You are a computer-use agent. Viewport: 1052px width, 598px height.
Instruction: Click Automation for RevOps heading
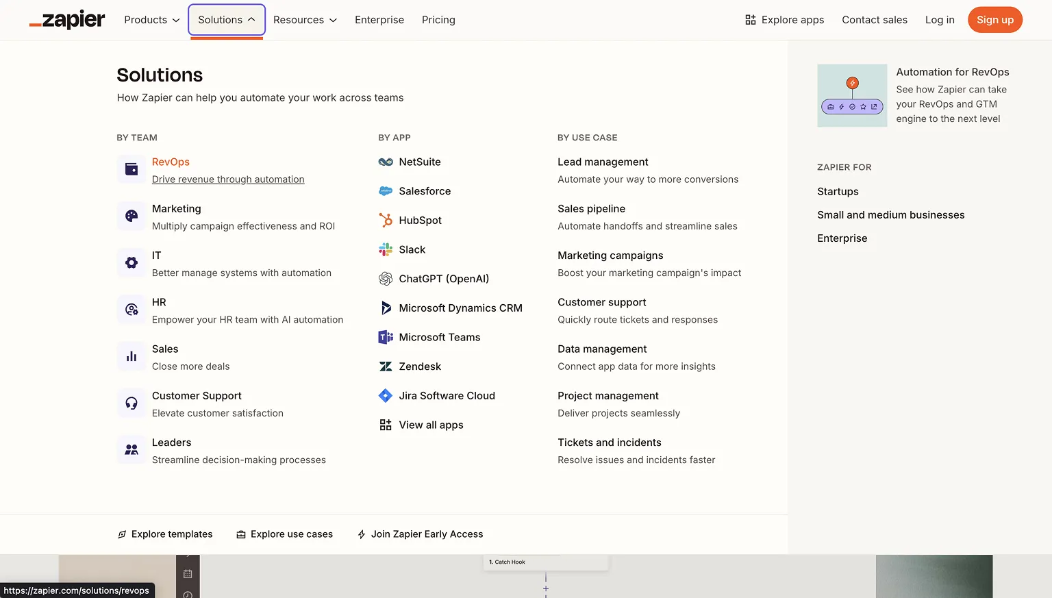(x=953, y=72)
